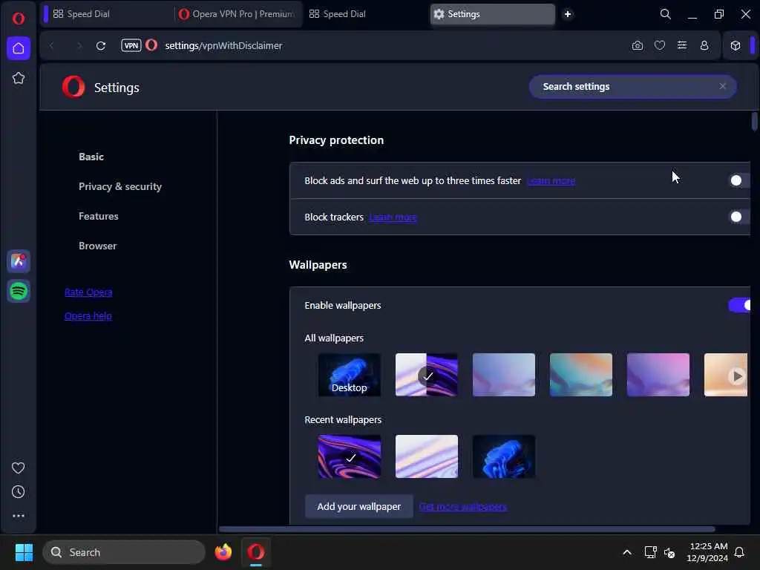Open Easy setup sliders icon
The image size is (760, 570).
point(682,45)
